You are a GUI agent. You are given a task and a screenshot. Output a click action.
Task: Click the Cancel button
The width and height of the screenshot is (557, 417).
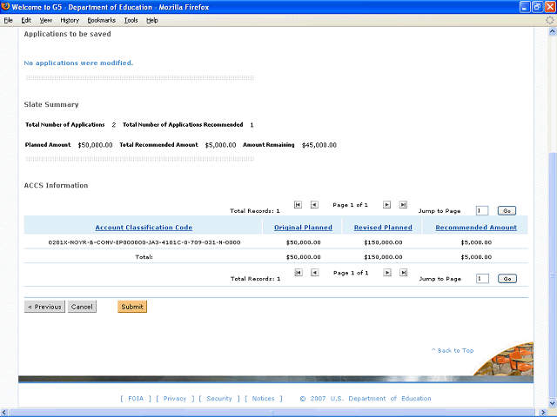tap(82, 307)
